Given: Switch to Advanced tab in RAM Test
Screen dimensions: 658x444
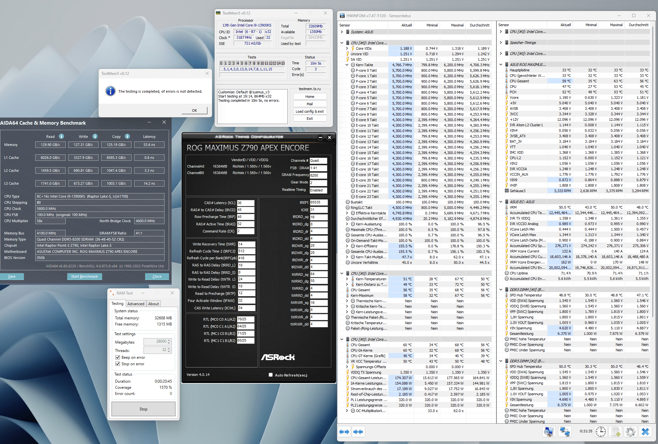Looking at the screenshot, I should pyautogui.click(x=136, y=304).
